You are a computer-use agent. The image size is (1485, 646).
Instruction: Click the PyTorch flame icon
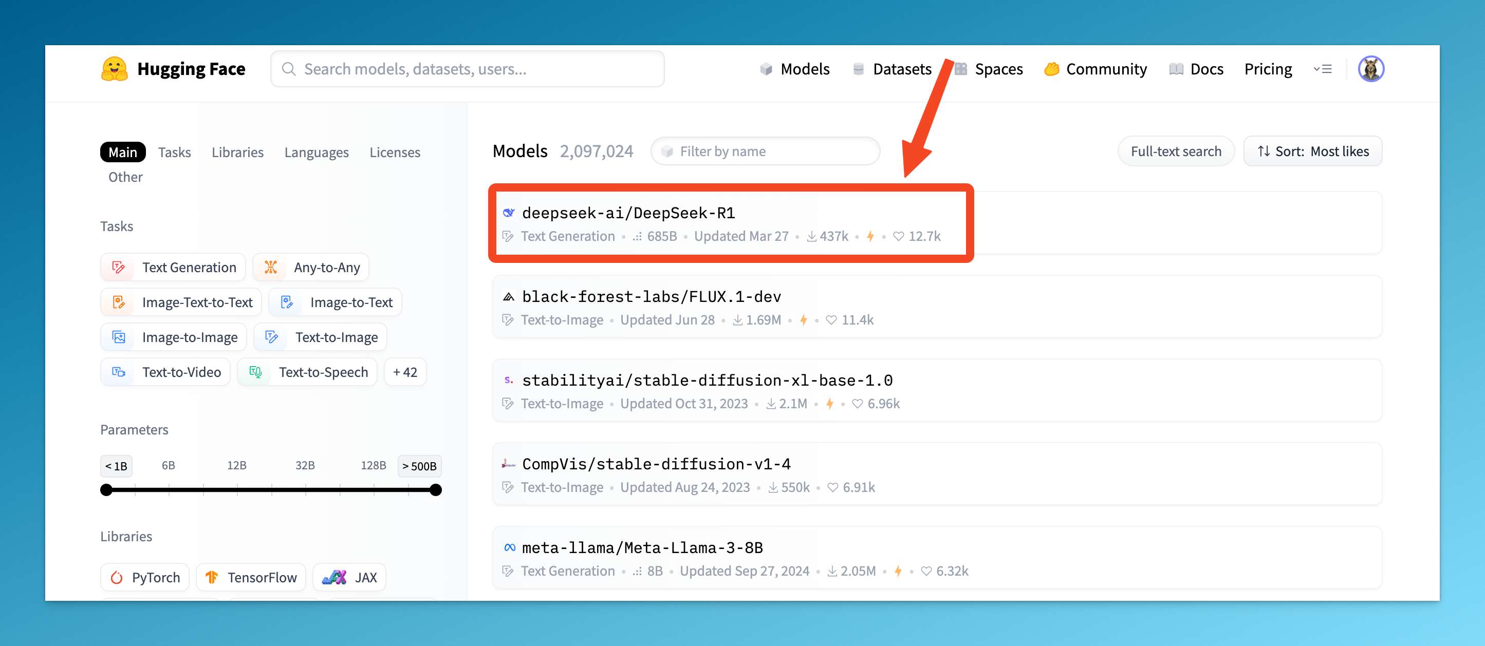(117, 577)
